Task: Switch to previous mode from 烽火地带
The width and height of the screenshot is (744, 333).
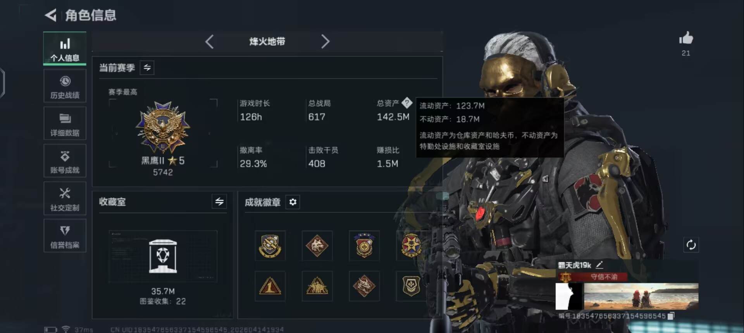Action: coord(210,41)
